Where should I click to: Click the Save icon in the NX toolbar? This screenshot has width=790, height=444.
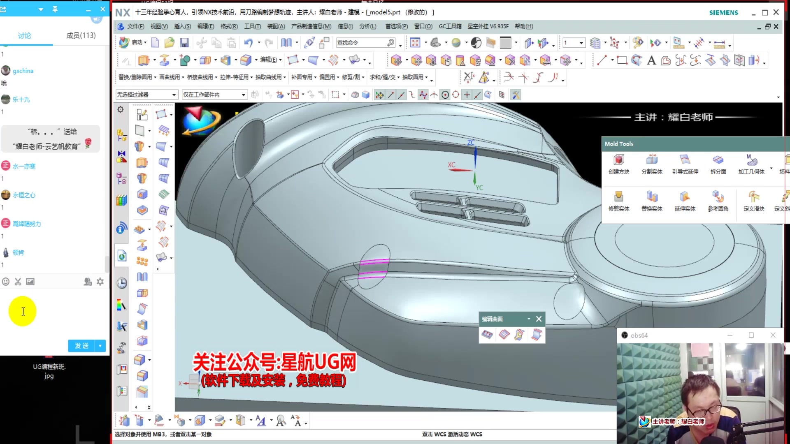[x=184, y=42]
